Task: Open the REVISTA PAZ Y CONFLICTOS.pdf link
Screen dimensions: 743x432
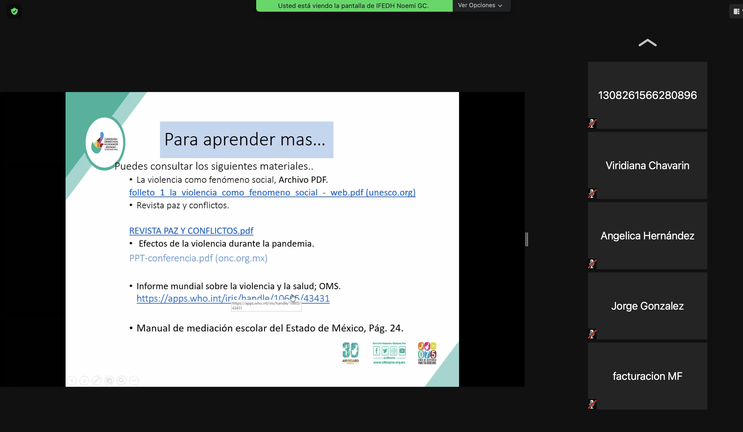Action: [x=191, y=231]
